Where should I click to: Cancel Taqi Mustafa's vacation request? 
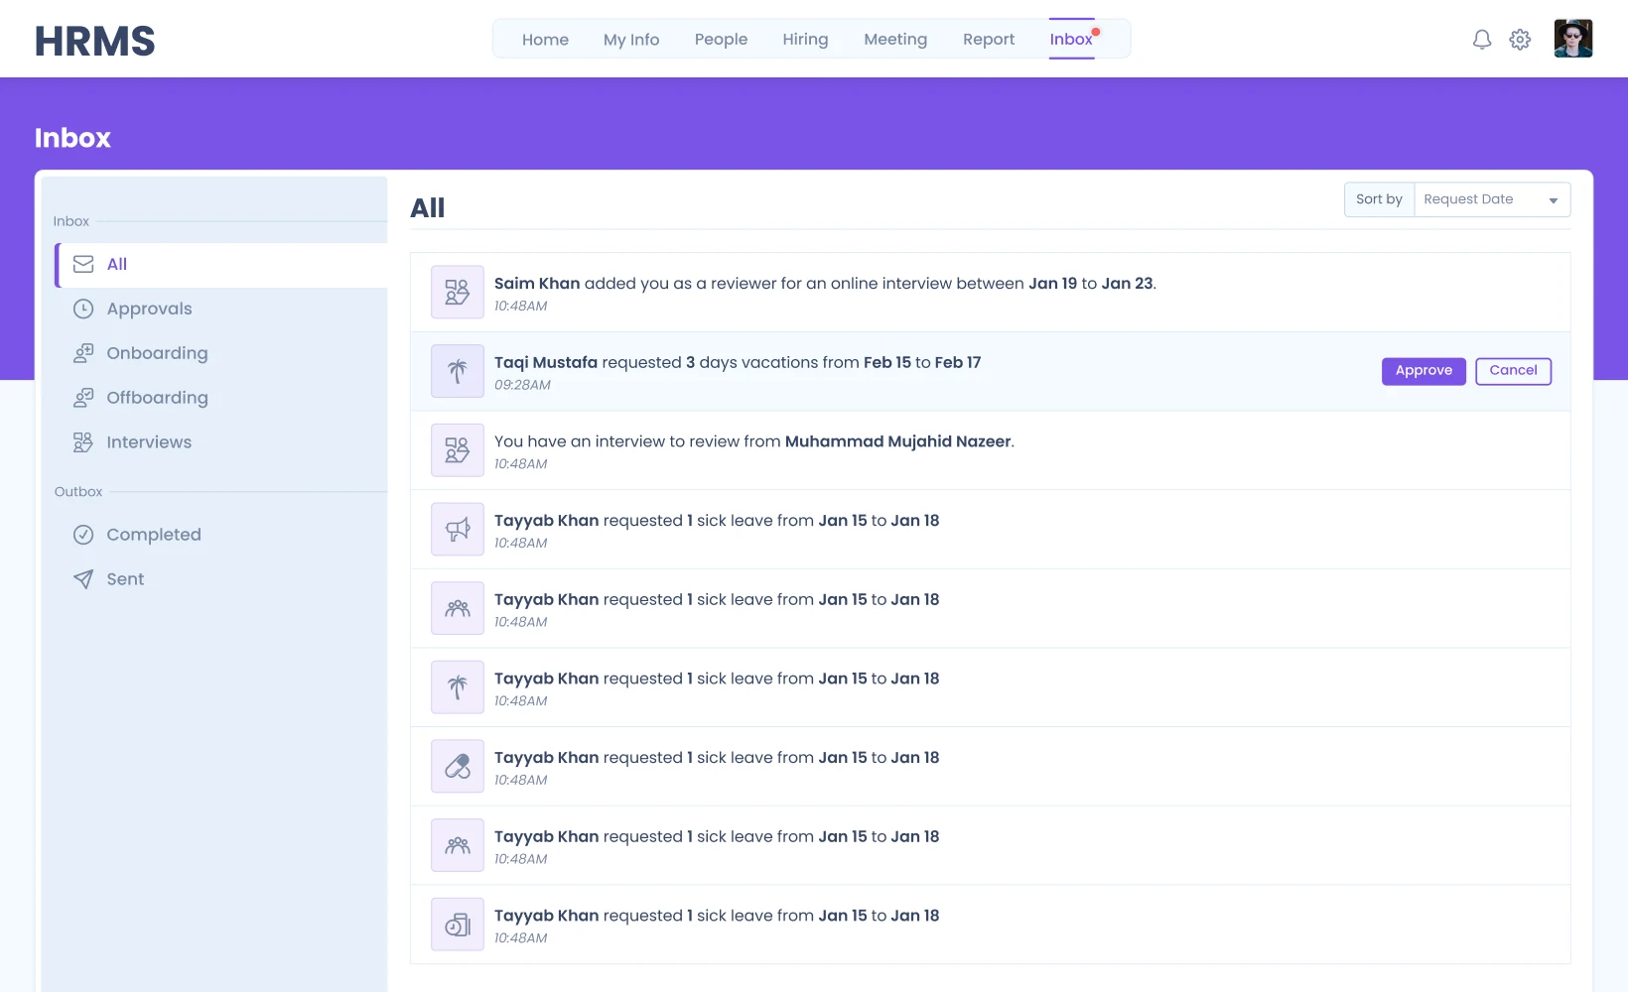(x=1513, y=371)
